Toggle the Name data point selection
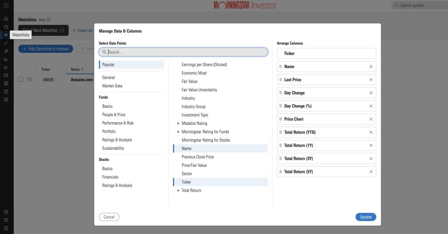This screenshot has width=448, height=234. click(x=220, y=148)
